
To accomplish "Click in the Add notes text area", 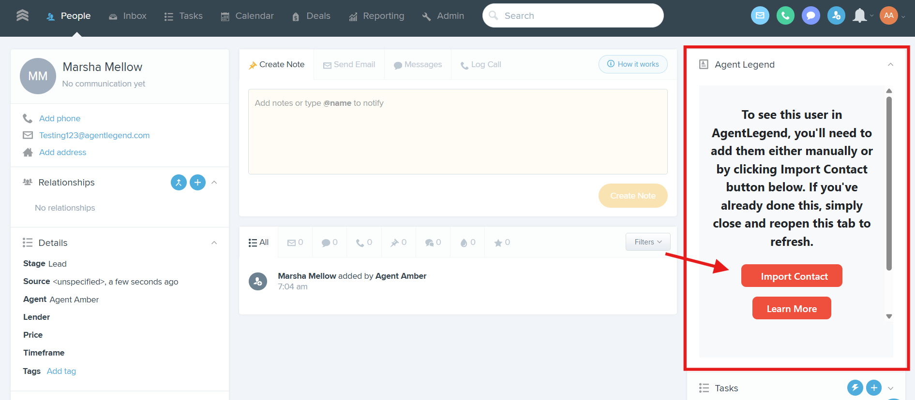I will click(x=458, y=131).
